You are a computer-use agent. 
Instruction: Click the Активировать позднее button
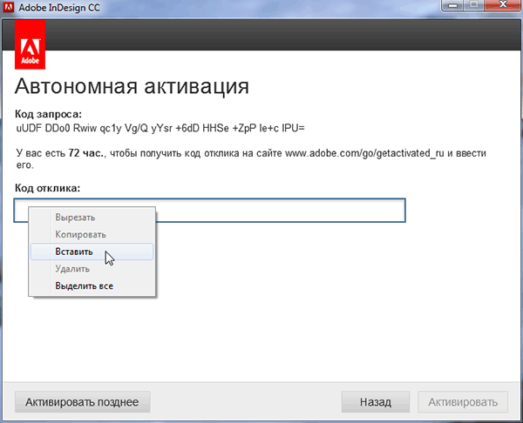pyautogui.click(x=83, y=402)
